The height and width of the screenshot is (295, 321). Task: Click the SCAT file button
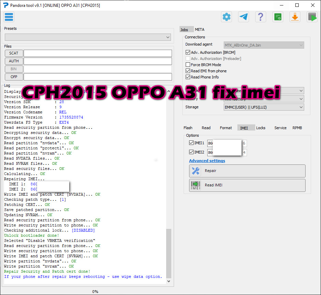tap(14, 53)
